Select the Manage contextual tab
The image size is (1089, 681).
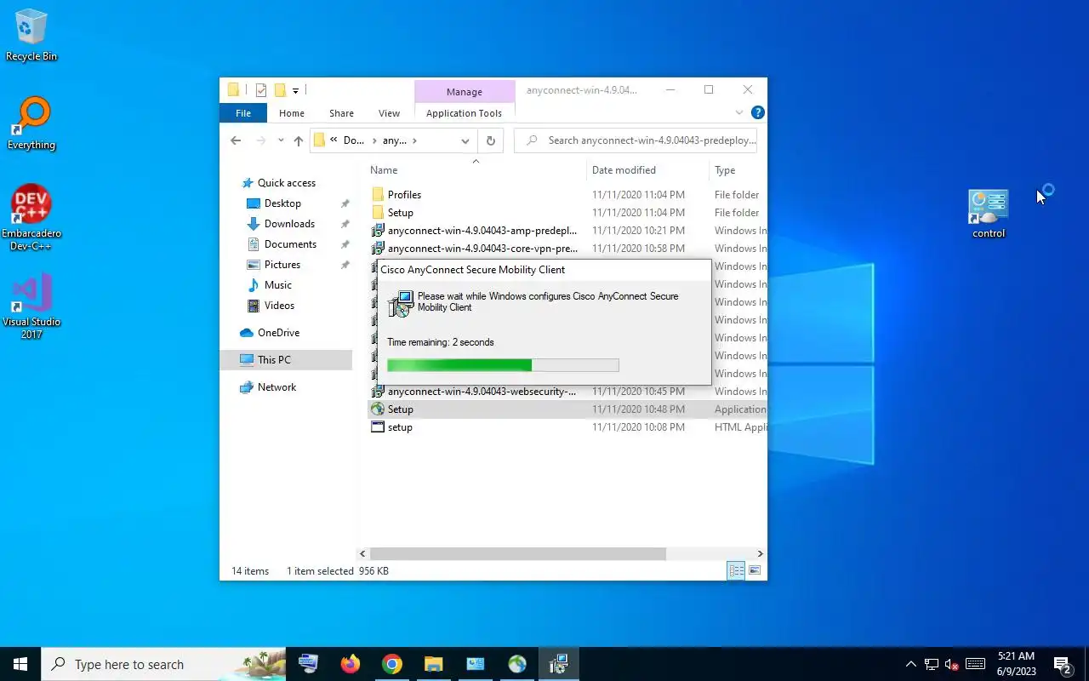click(465, 92)
